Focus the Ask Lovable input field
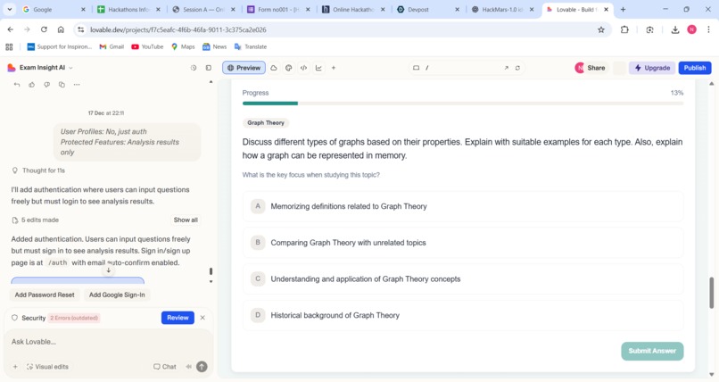 [x=108, y=342]
